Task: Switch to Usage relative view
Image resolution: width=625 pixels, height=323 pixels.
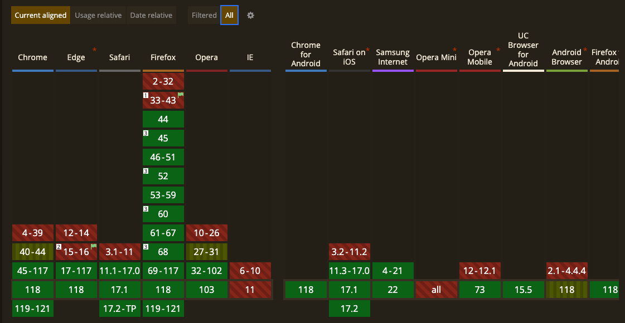Action: (98, 15)
